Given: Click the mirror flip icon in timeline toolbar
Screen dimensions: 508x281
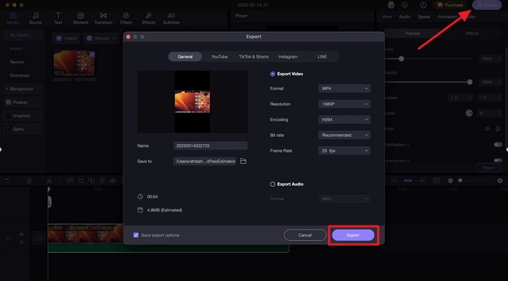Looking at the screenshot, I should [x=113, y=181].
